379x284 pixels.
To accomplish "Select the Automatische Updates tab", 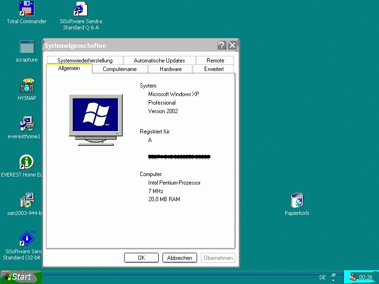I will point(159,60).
